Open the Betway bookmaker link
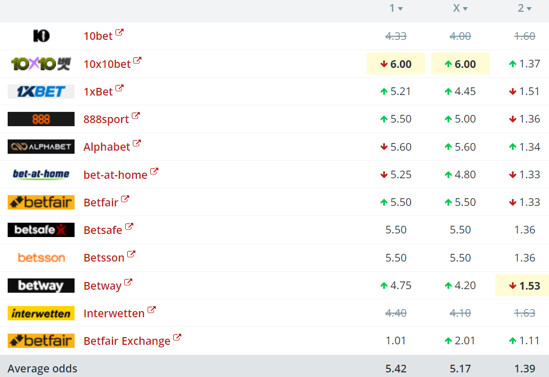549x377 pixels. click(x=103, y=286)
